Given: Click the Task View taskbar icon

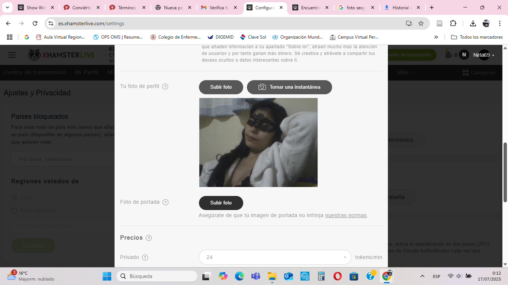Looking at the screenshot, I should pos(206,276).
